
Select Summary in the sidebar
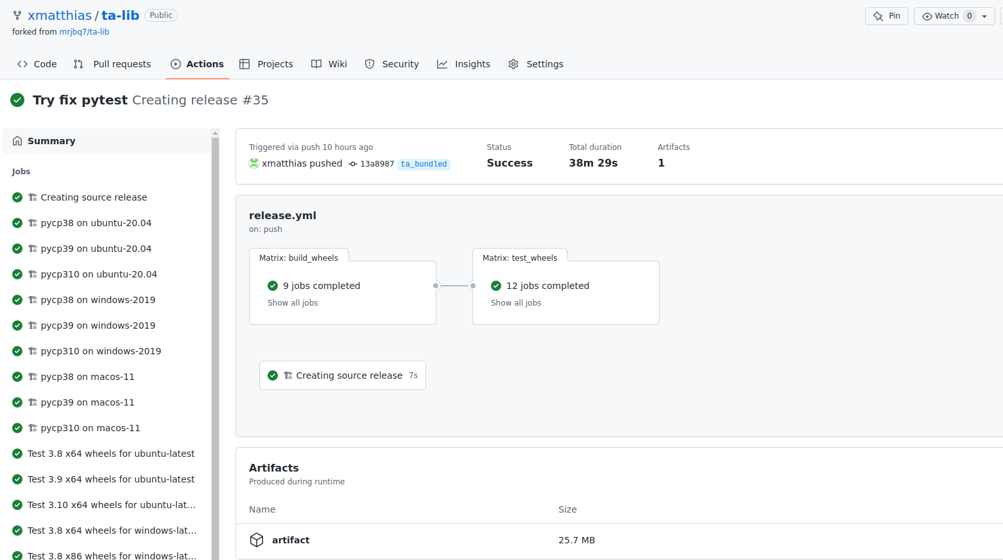tap(106, 141)
